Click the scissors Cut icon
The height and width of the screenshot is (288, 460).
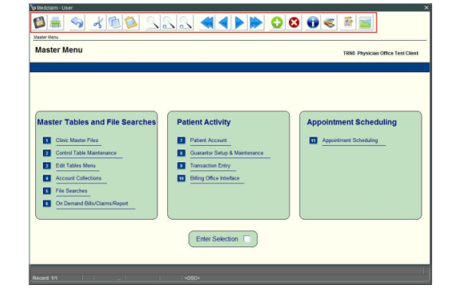coord(97,22)
